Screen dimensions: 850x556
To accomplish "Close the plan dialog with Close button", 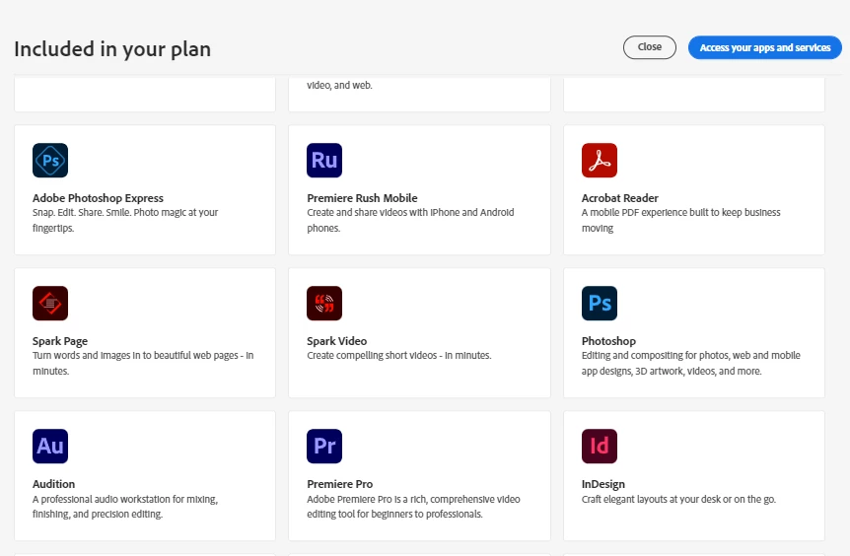I will (x=650, y=47).
